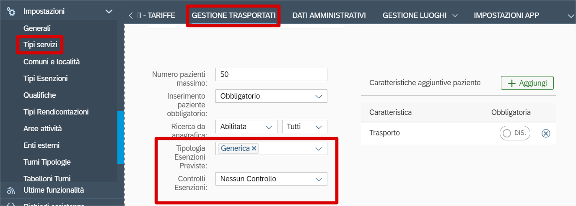This screenshot has width=576, height=206.
Task: Open tab overflow chevron at far right
Action: click(x=570, y=15)
